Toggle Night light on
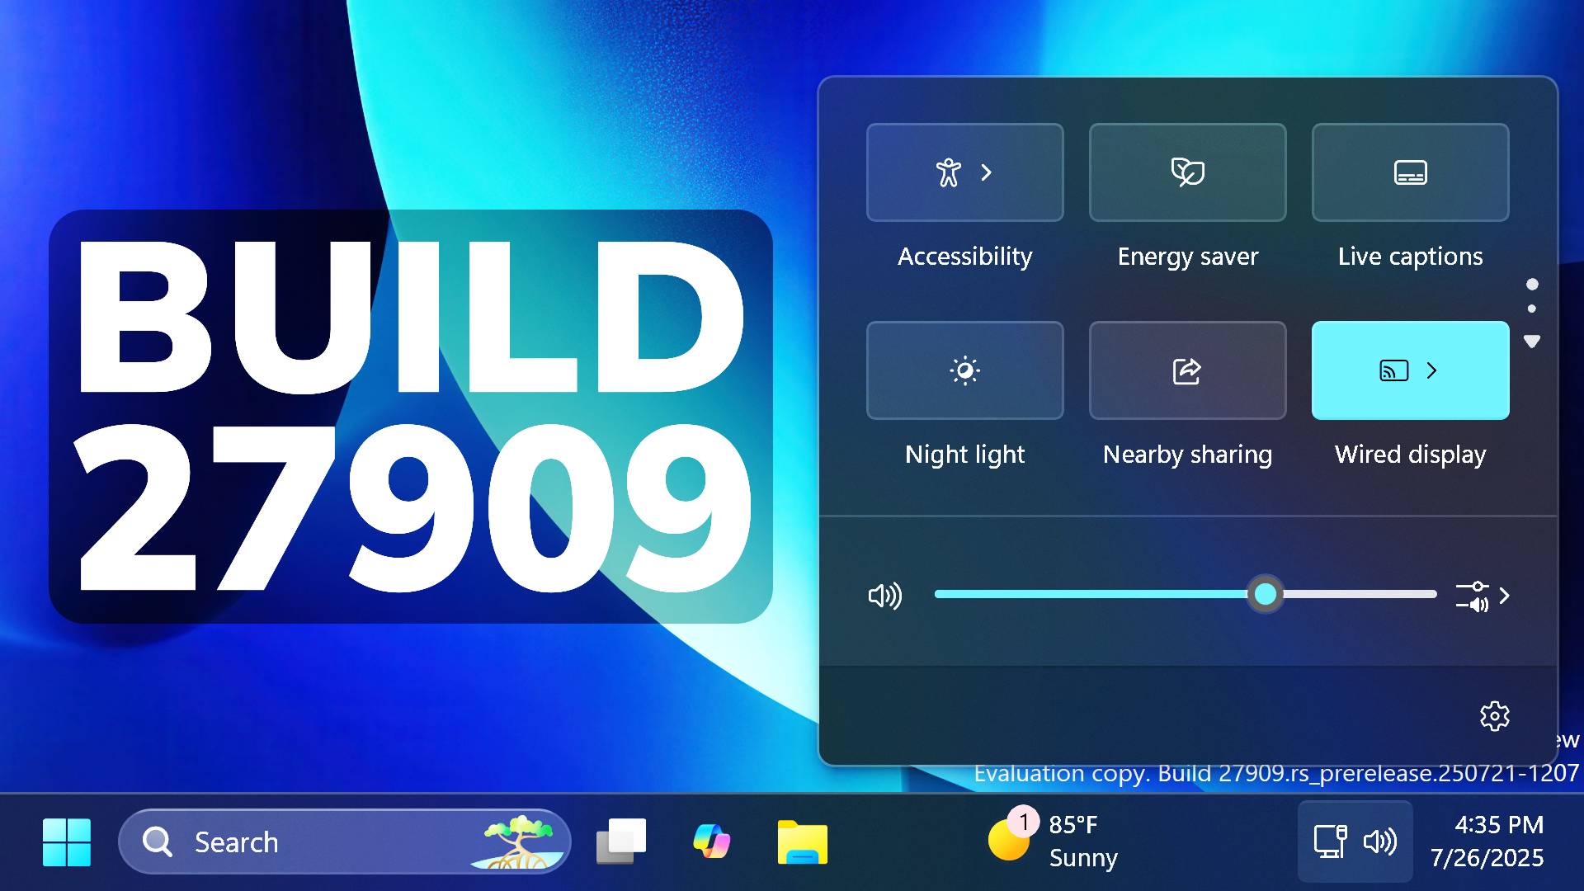The height and width of the screenshot is (891, 1584). (965, 370)
